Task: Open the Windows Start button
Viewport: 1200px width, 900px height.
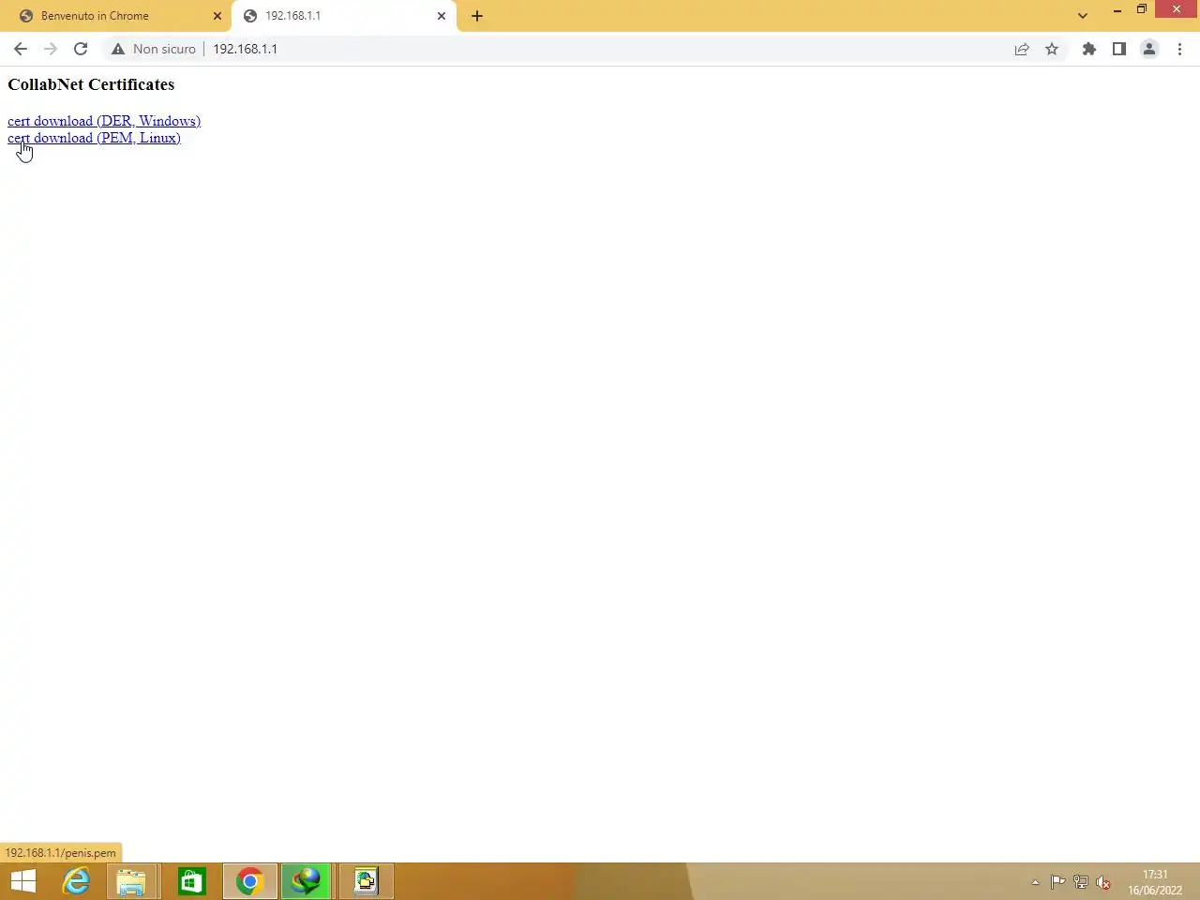Action: [x=23, y=881]
